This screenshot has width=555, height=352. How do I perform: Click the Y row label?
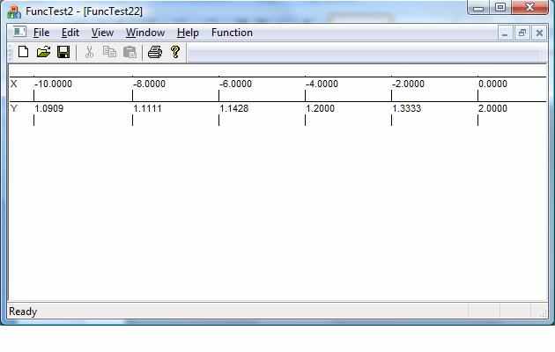[x=14, y=108]
